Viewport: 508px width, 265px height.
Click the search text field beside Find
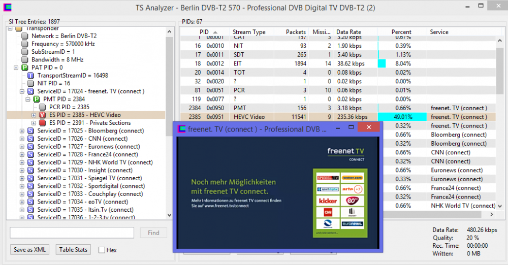(72, 233)
